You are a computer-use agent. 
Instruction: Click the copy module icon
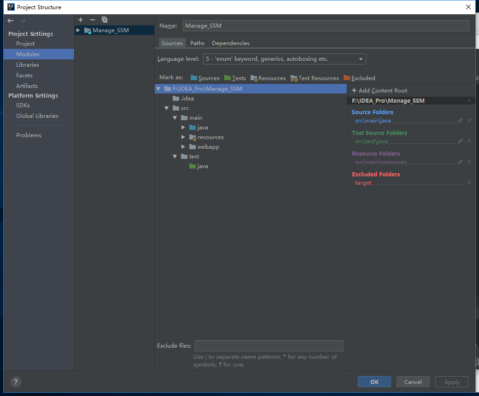tap(105, 20)
